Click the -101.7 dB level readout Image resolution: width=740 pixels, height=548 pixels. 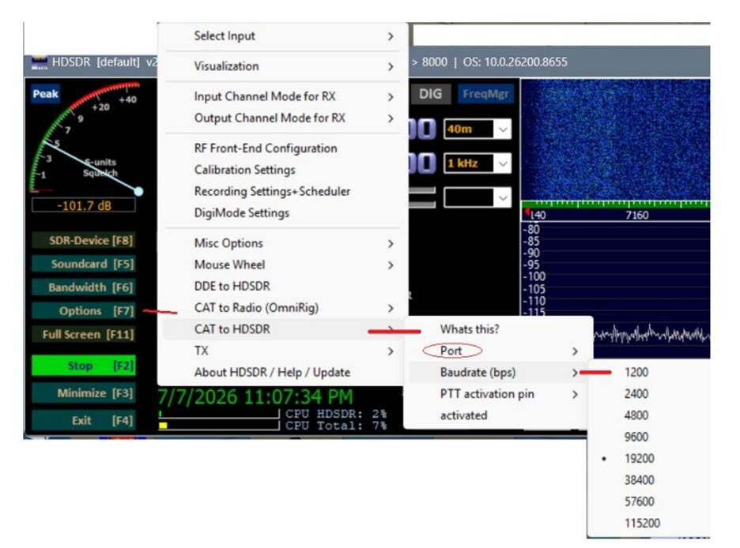84,205
